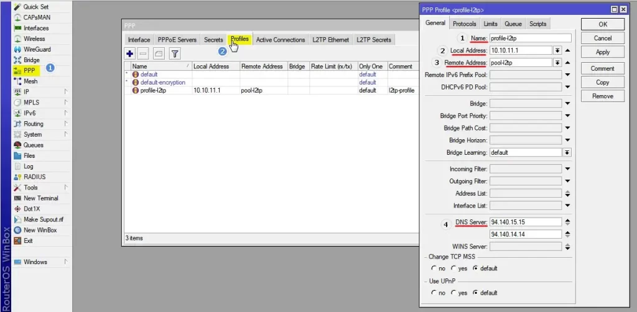Switch to the Active Connections tab
Viewport: 637px width, 312px height.
(x=281, y=40)
